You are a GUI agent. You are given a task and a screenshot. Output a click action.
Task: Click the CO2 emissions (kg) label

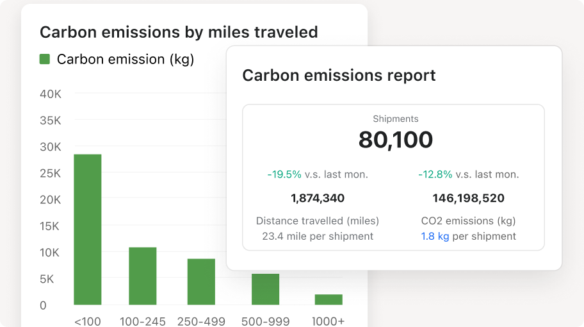click(x=468, y=221)
